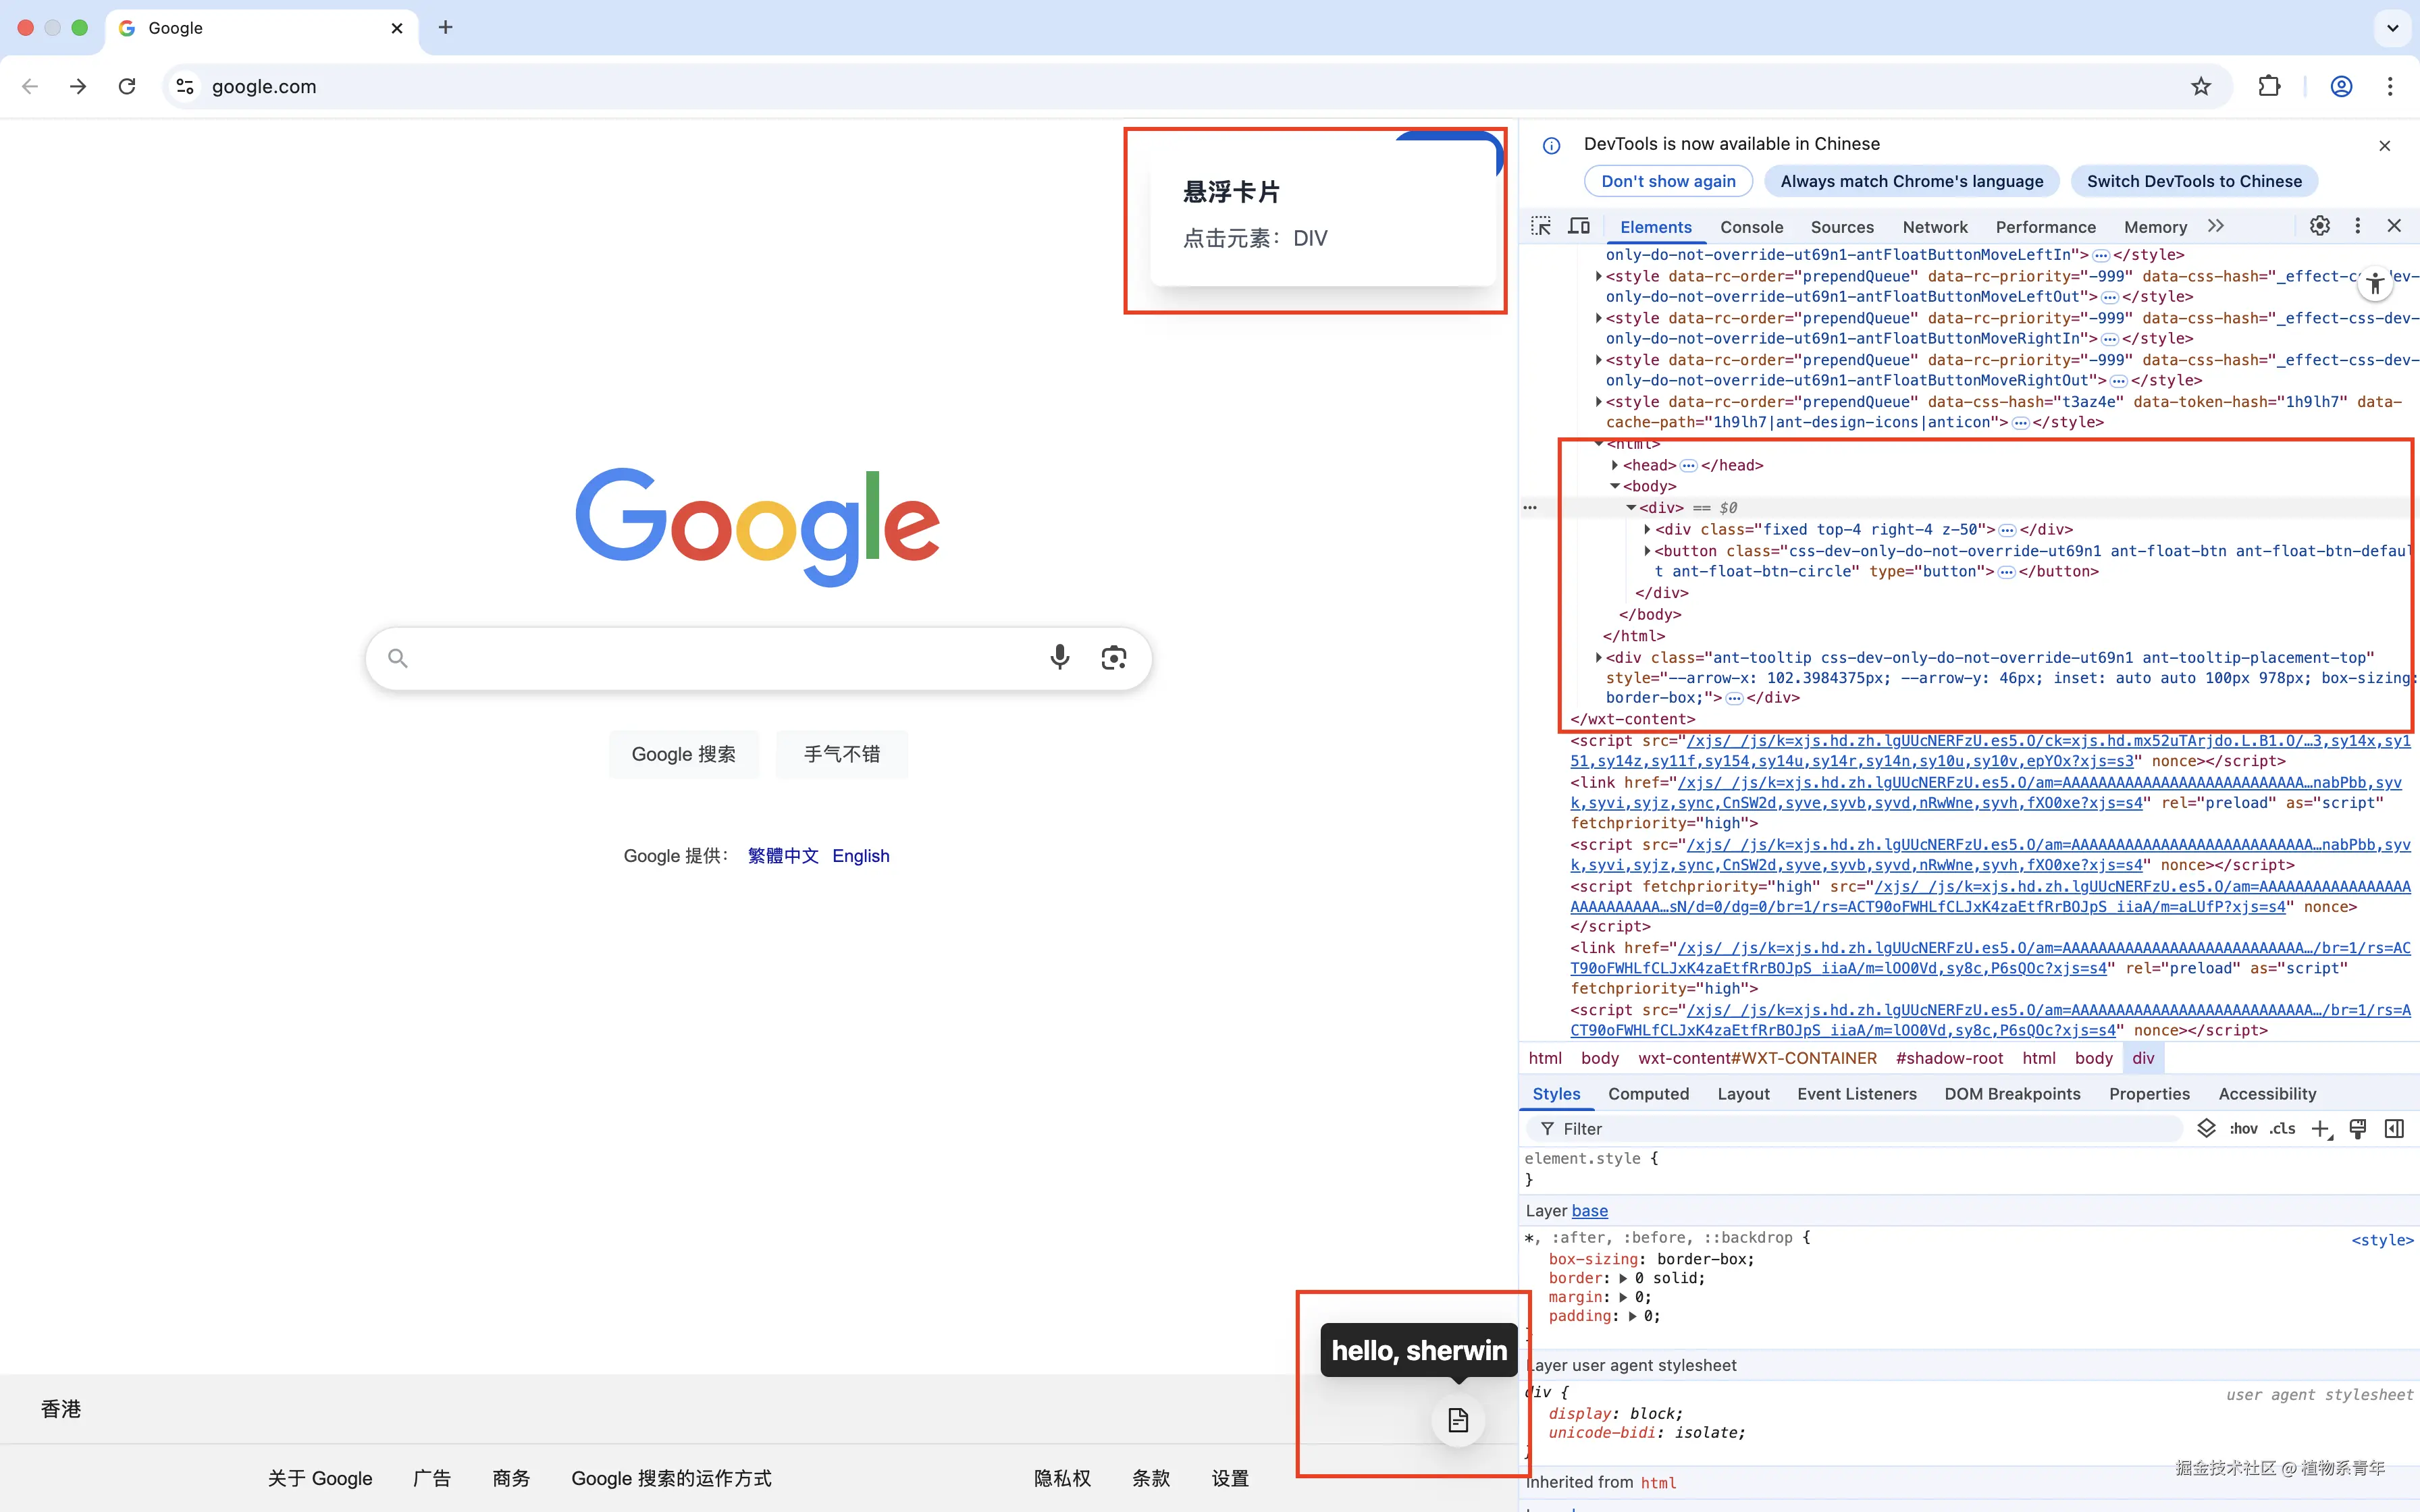Open the Event Listeners pane
Image resolution: width=2420 pixels, height=1512 pixels.
coord(1857,1094)
